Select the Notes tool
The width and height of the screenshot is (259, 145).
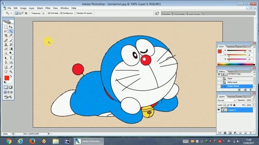(x=6, y=67)
